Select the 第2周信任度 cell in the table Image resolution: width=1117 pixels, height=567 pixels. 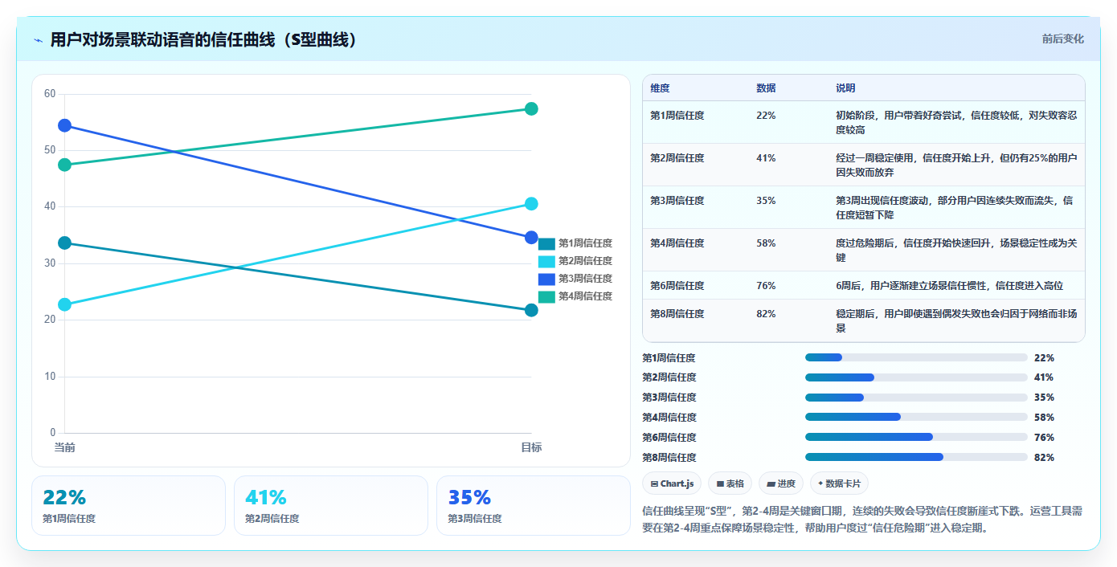click(x=677, y=158)
